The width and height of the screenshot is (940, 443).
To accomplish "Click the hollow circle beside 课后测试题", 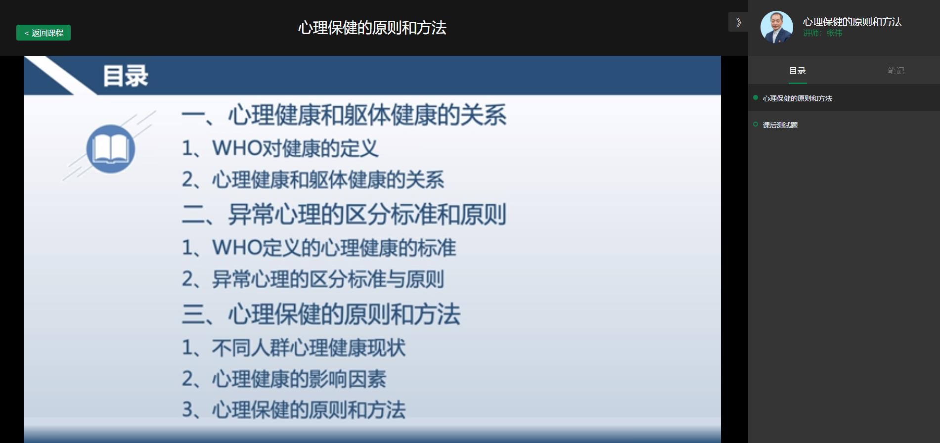I will (x=755, y=125).
